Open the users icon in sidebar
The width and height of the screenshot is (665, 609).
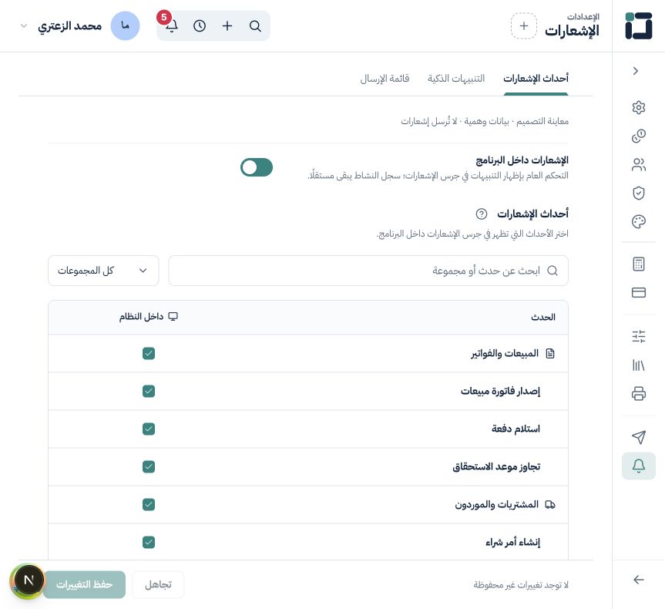(x=639, y=165)
